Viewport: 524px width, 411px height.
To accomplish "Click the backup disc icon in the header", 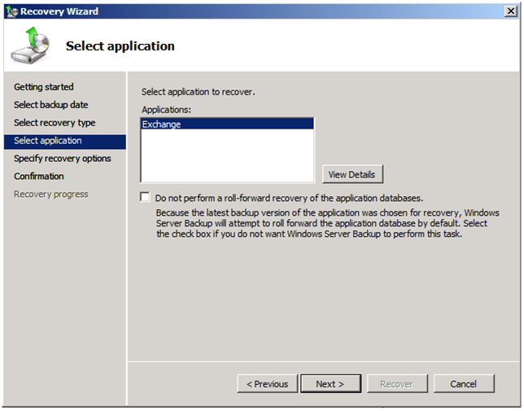I will click(30, 46).
